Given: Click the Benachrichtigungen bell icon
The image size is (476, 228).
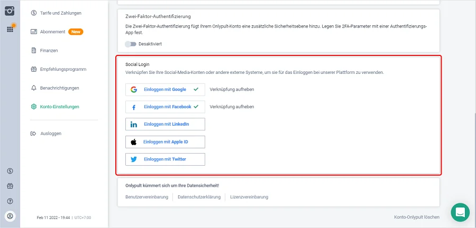Looking at the screenshot, I should point(34,88).
